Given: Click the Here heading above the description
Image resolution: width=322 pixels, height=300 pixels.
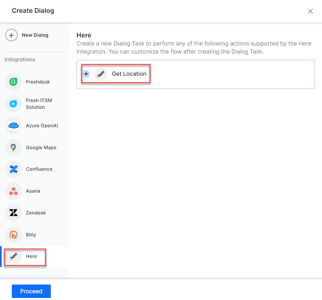Looking at the screenshot, I should click(84, 35).
